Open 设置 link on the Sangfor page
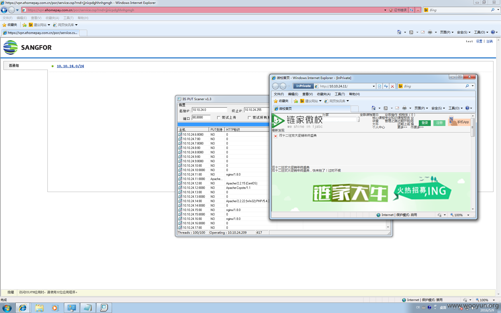The width and height of the screenshot is (501, 313). pos(479,41)
